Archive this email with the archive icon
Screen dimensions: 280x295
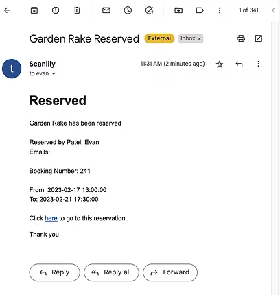[34, 10]
